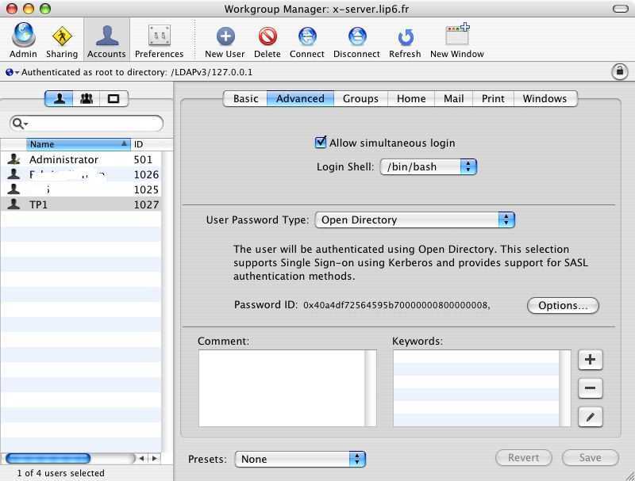Click the lock icon for directory authentication
635x481 pixels.
[619, 71]
